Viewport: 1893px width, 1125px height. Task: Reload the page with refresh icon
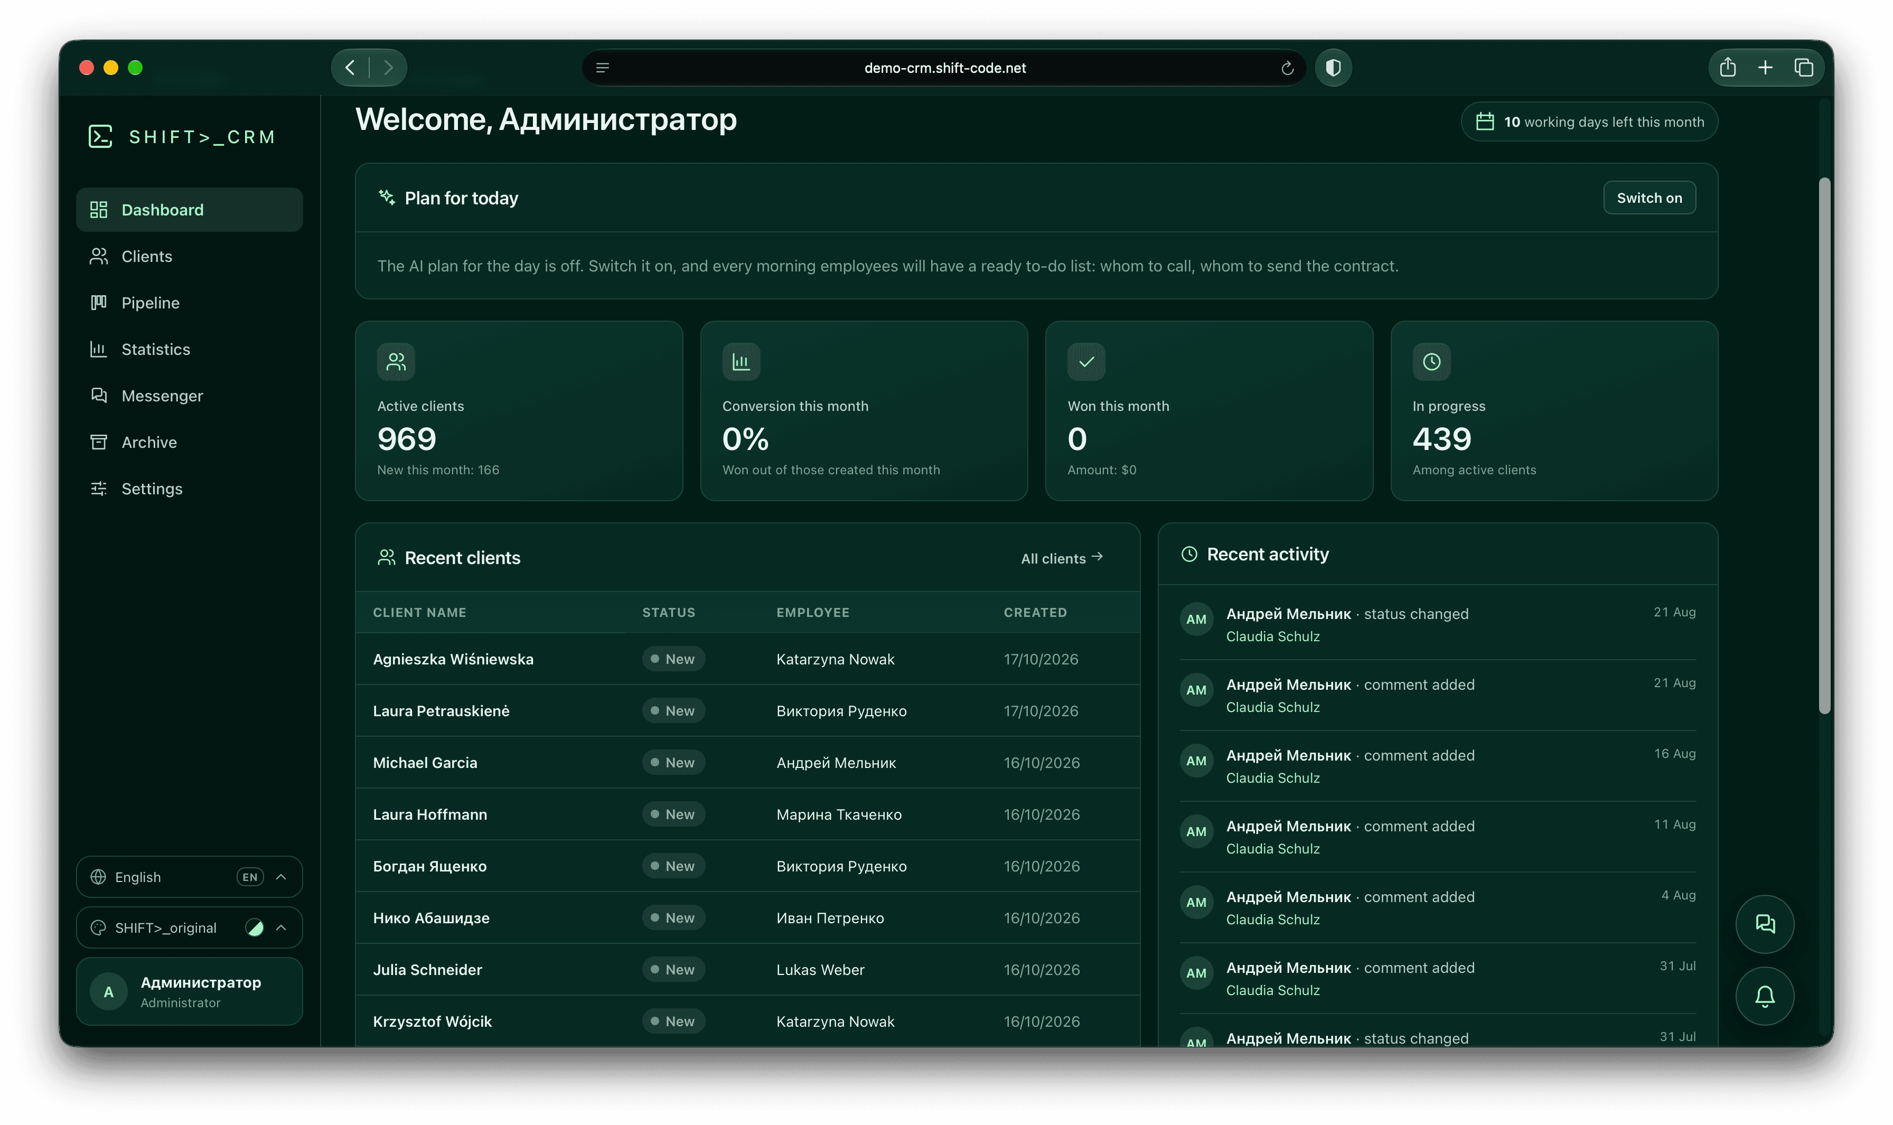[1287, 68]
